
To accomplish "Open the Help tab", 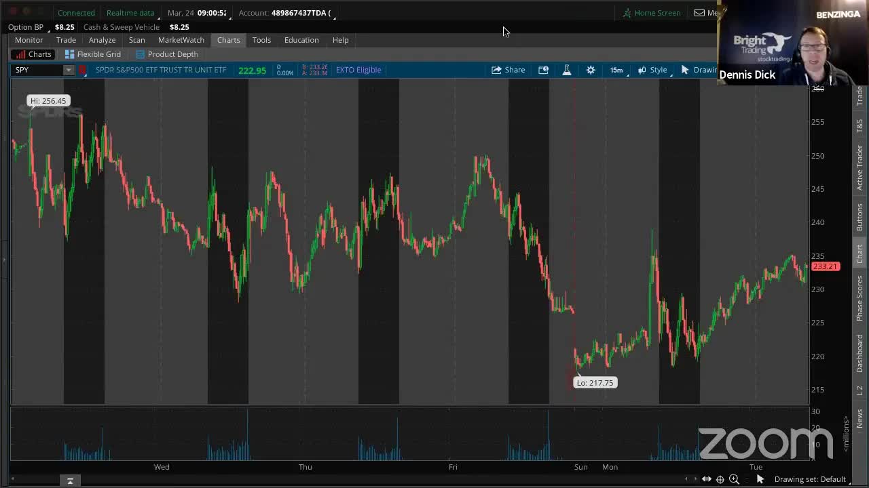I will tap(340, 40).
